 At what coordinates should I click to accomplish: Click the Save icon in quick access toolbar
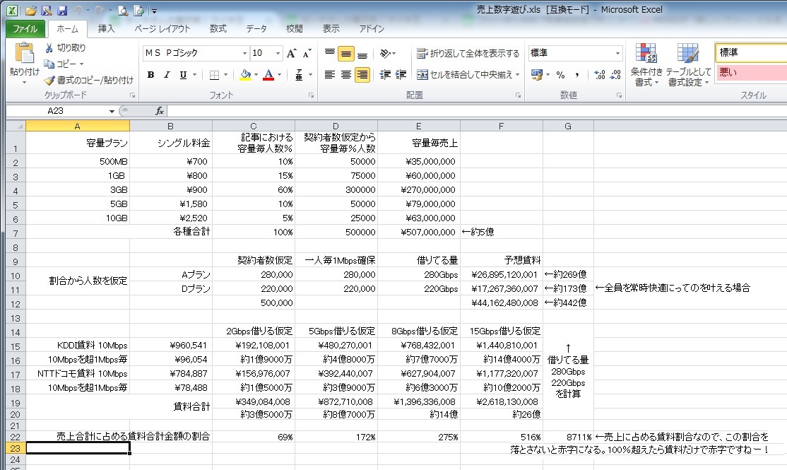click(x=61, y=11)
